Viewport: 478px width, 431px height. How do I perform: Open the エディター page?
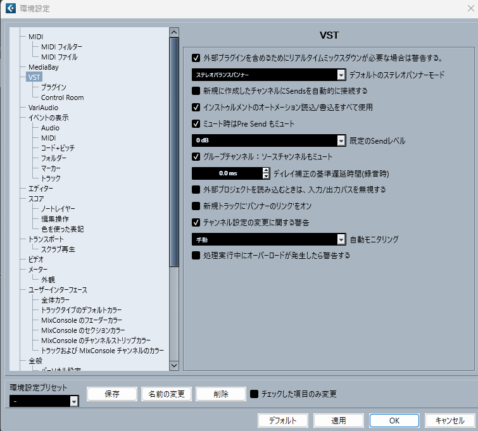pos(41,189)
